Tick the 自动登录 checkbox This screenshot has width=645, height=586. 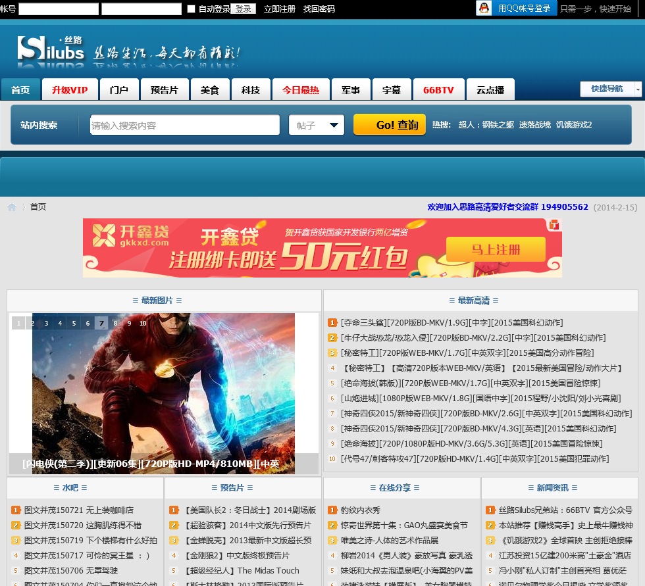191,9
